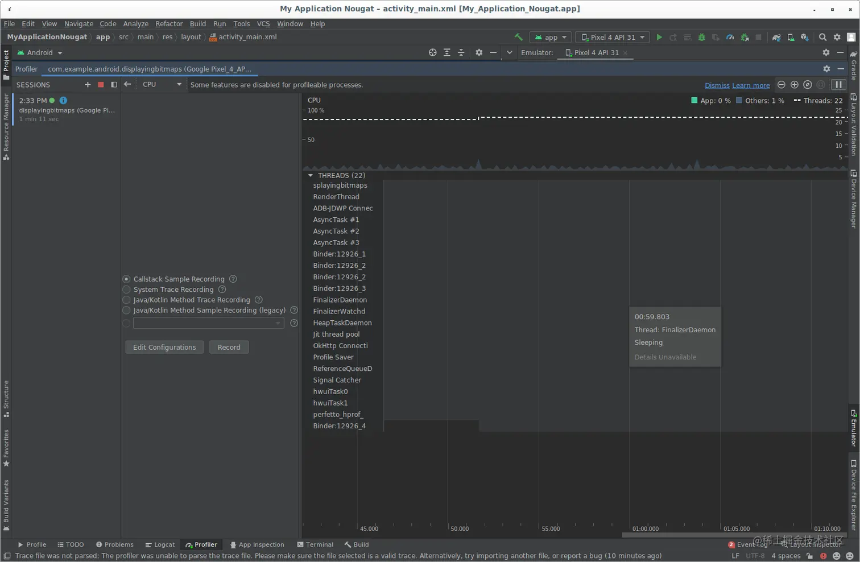Zoom out the profiler timeline
860x562 pixels.
782,85
